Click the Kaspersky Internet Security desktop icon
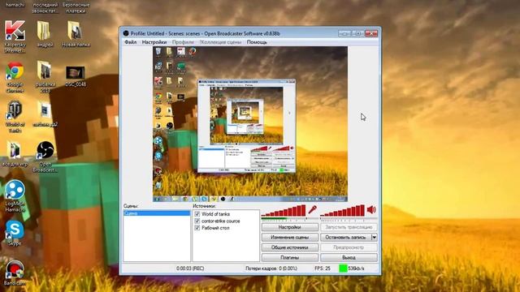 tap(15, 36)
